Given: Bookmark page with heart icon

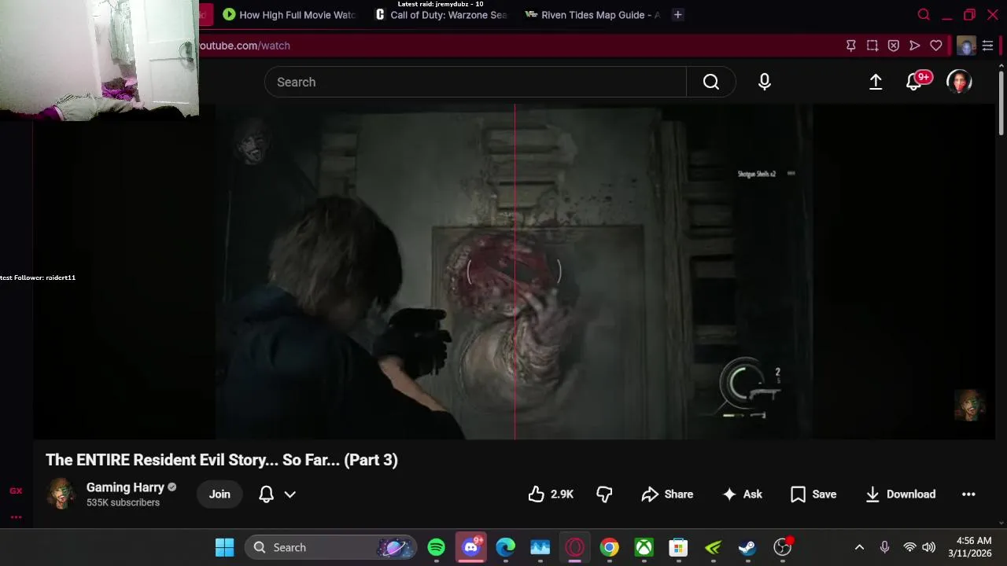Looking at the screenshot, I should [936, 46].
